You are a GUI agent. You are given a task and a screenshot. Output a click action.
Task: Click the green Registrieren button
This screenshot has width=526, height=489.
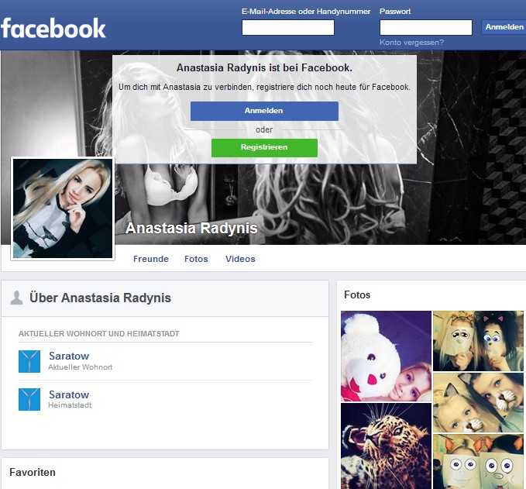[x=264, y=148]
